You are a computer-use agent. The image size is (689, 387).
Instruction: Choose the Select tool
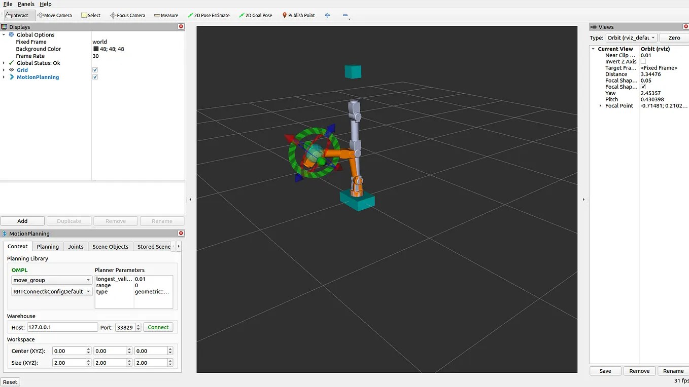coord(91,15)
